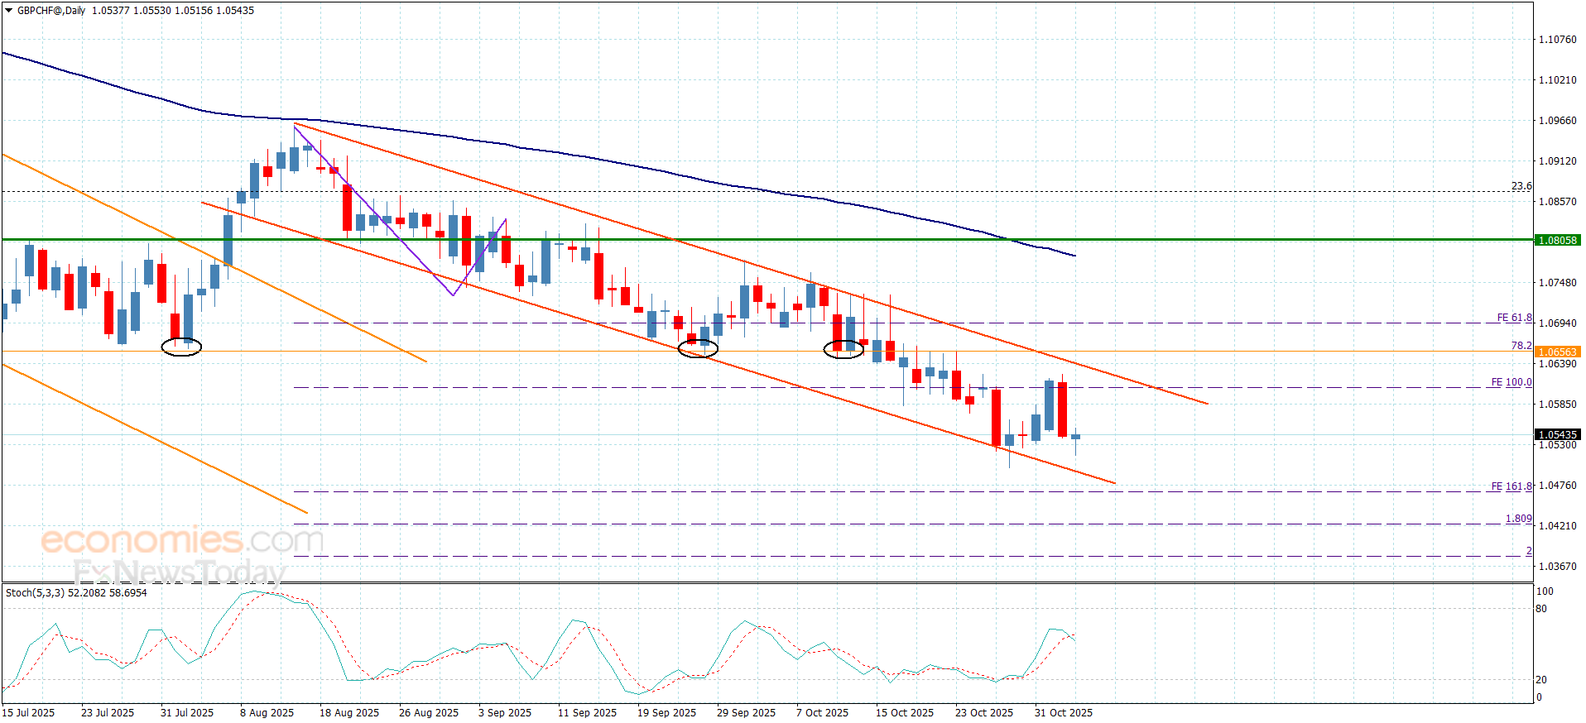This screenshot has height=723, width=1586.
Task: Click the FE 61.8 expansion label
Action: [1514, 318]
